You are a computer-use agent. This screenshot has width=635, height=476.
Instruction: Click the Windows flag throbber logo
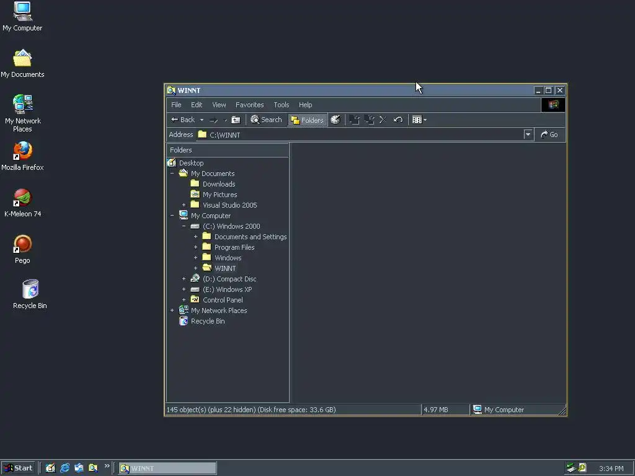click(x=553, y=105)
